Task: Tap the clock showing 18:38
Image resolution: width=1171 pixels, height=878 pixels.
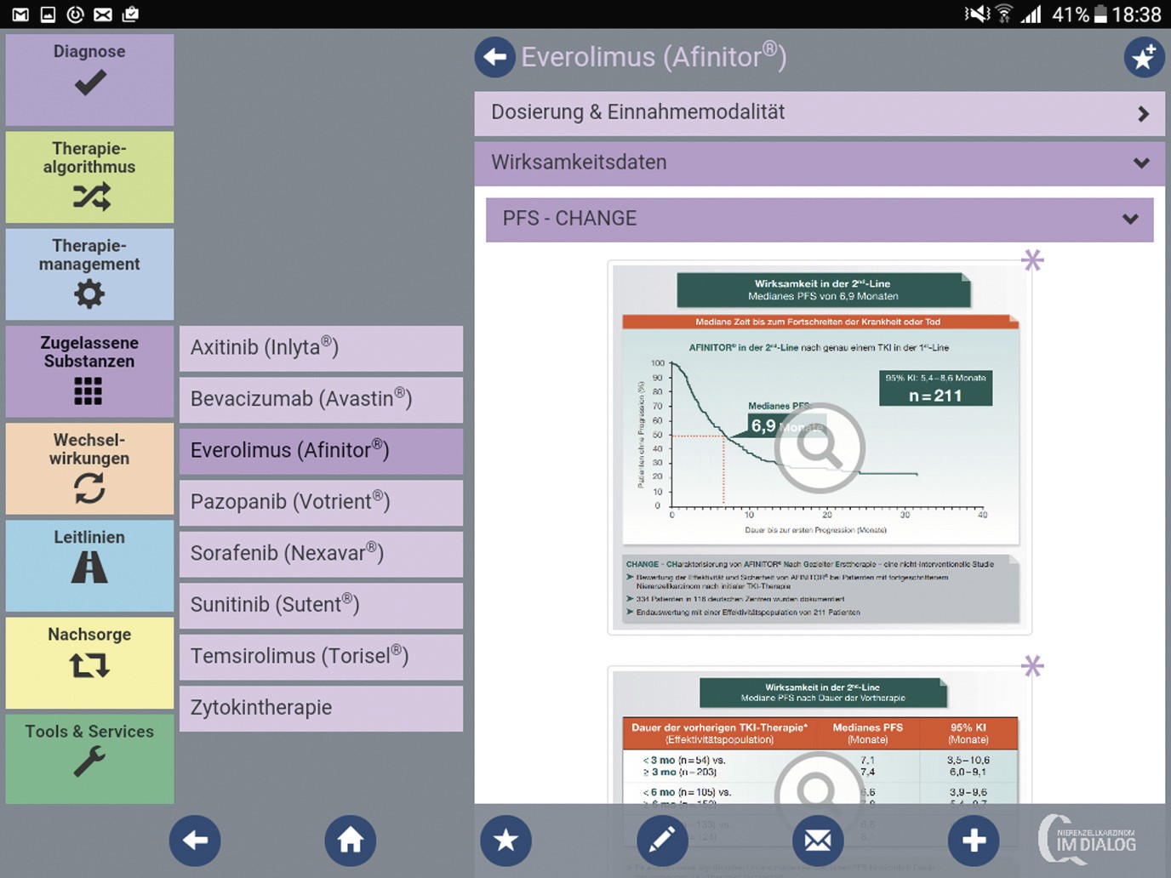Action: [x=1137, y=14]
